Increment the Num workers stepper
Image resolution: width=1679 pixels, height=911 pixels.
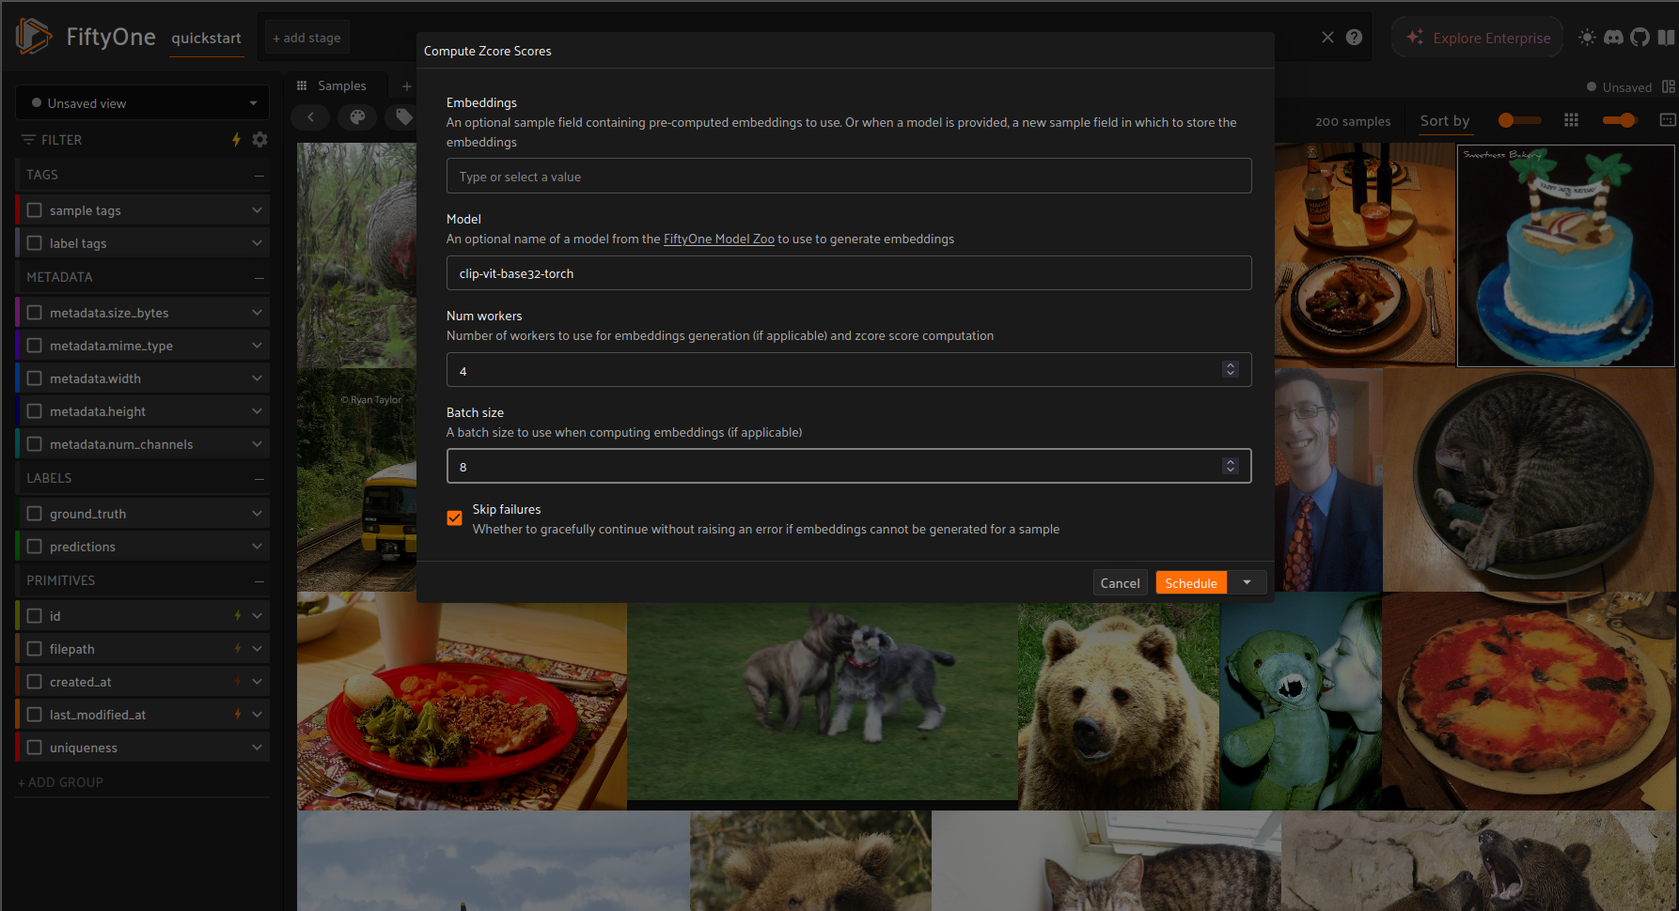[1230, 365]
